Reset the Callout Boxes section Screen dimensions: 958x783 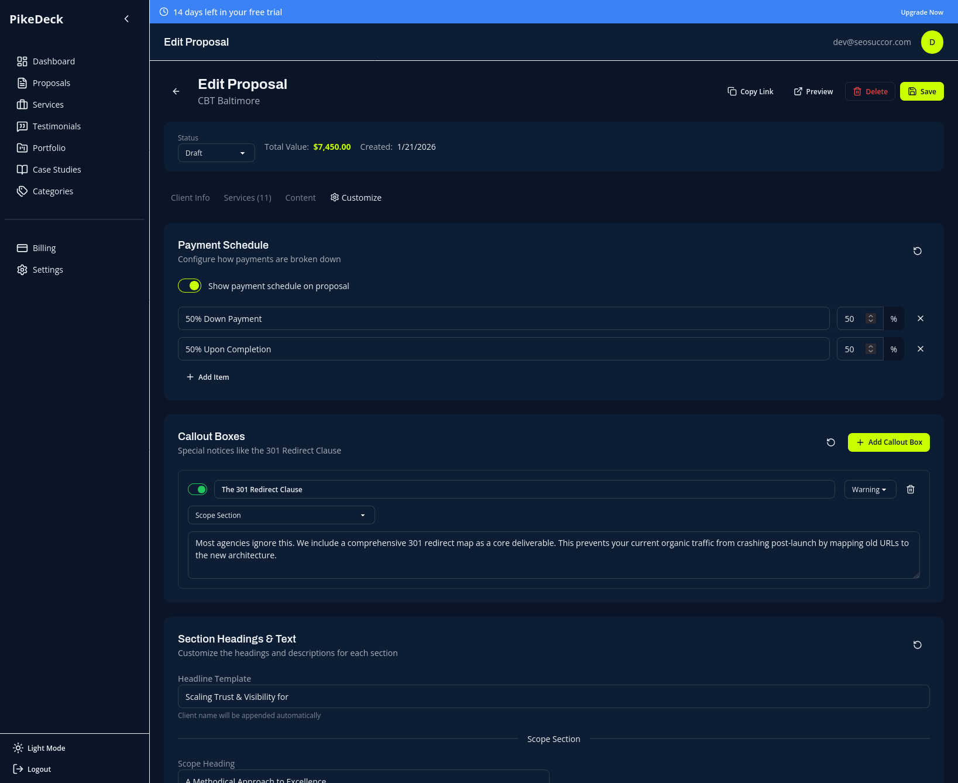(x=830, y=442)
